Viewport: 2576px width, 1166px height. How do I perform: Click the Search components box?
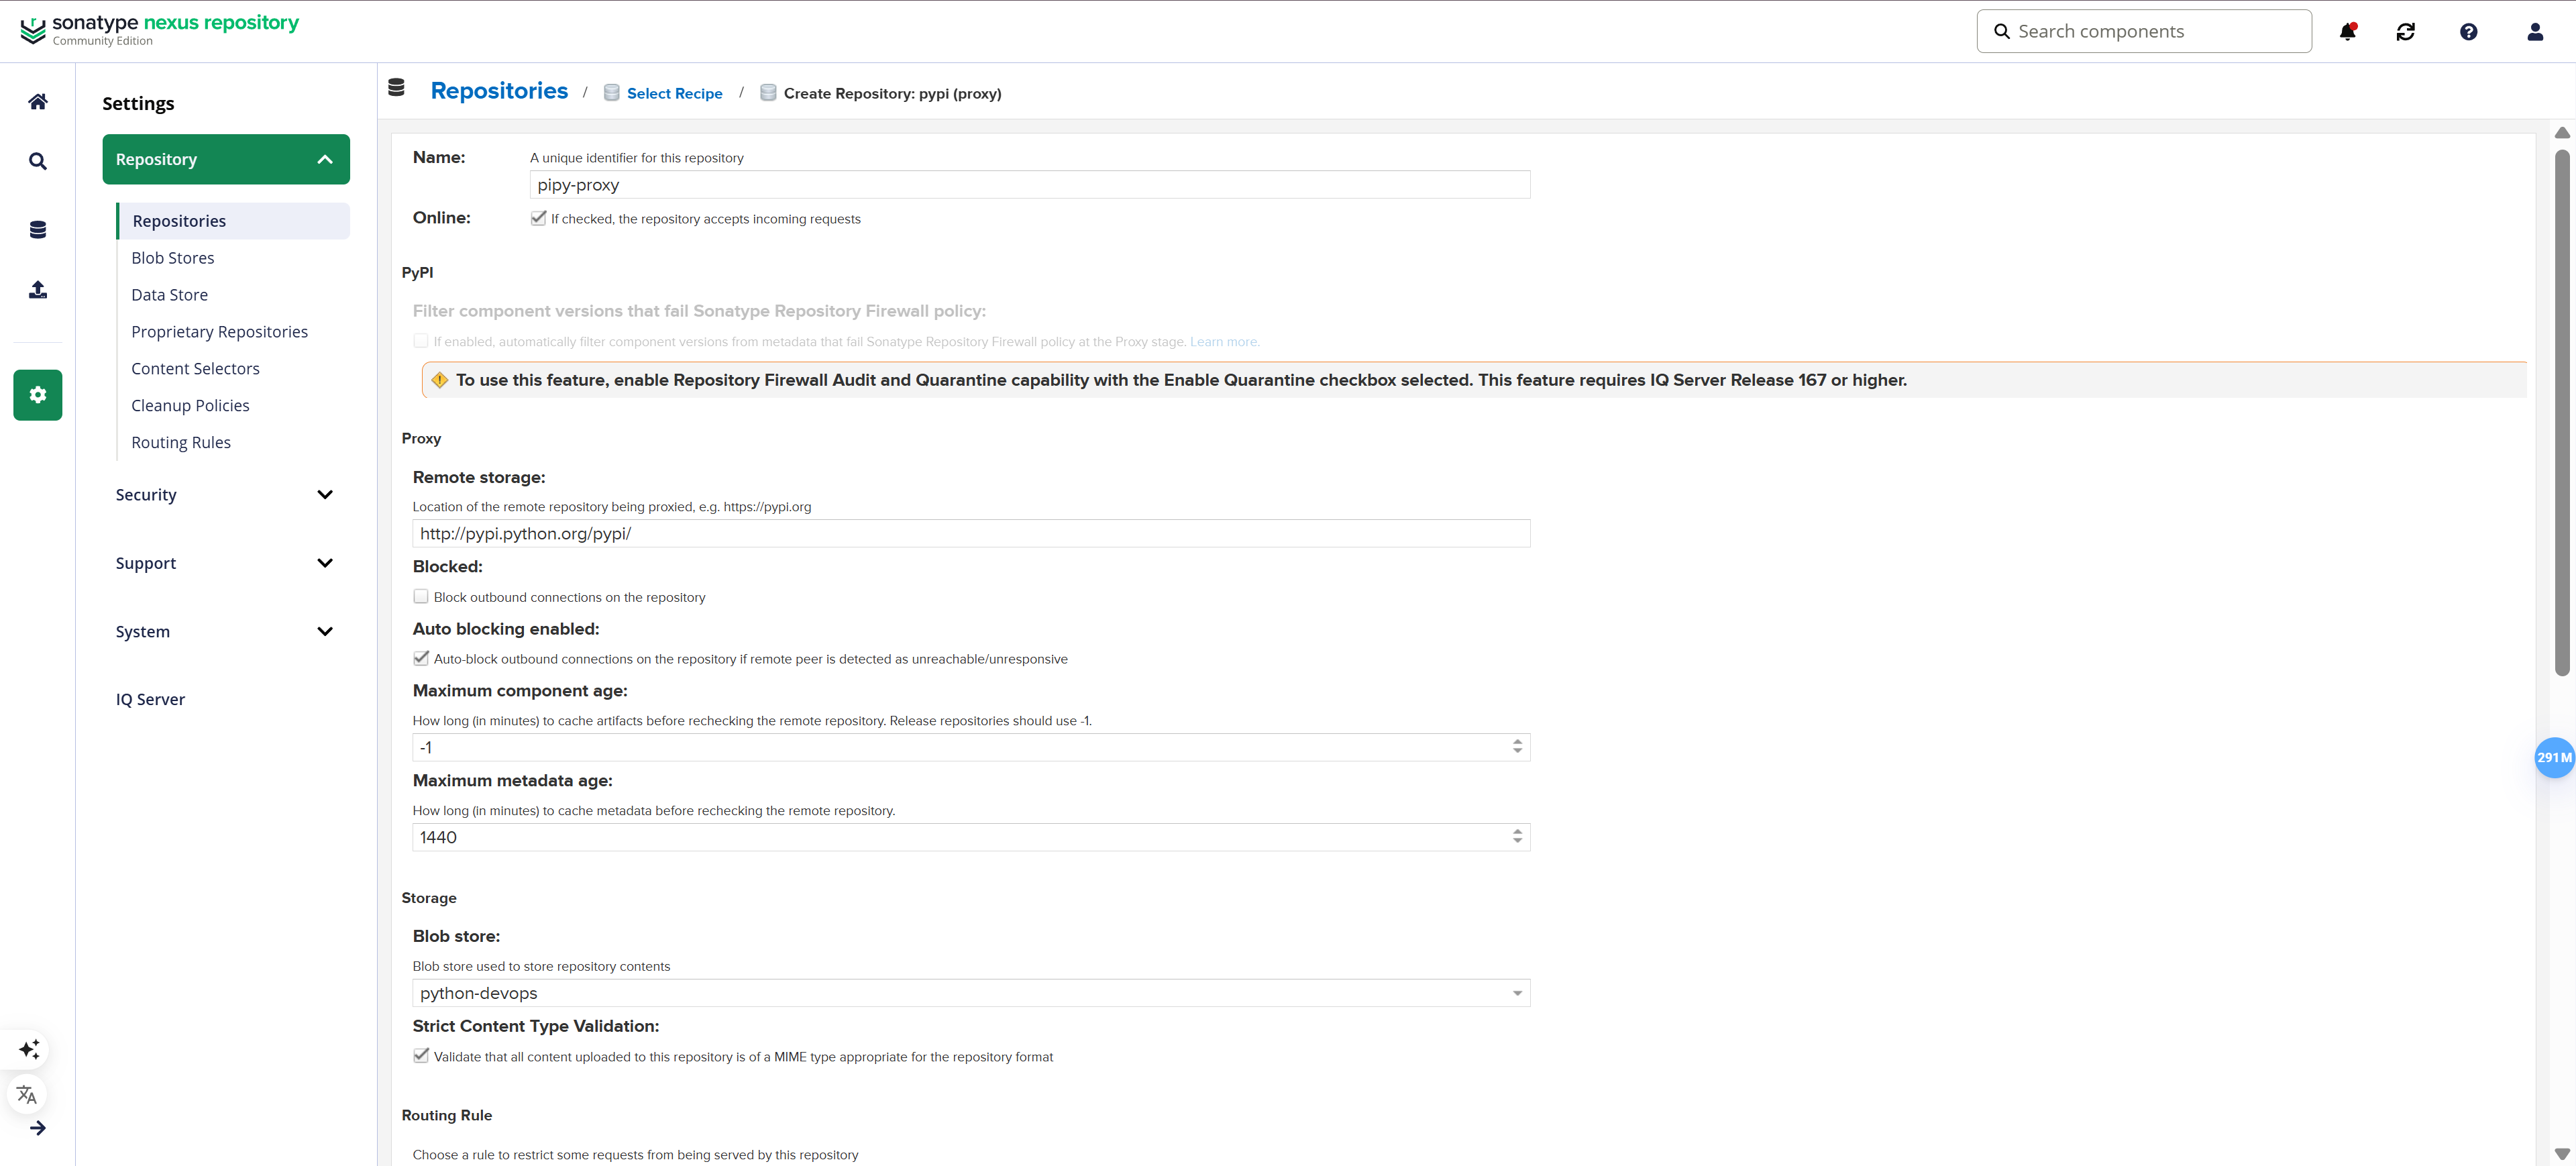click(x=2144, y=31)
